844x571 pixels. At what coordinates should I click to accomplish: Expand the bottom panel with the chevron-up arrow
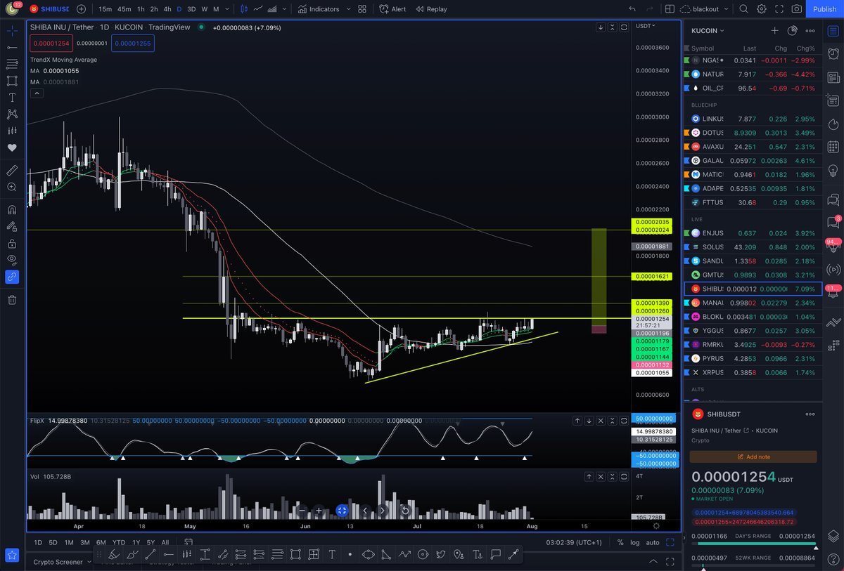coord(655,562)
